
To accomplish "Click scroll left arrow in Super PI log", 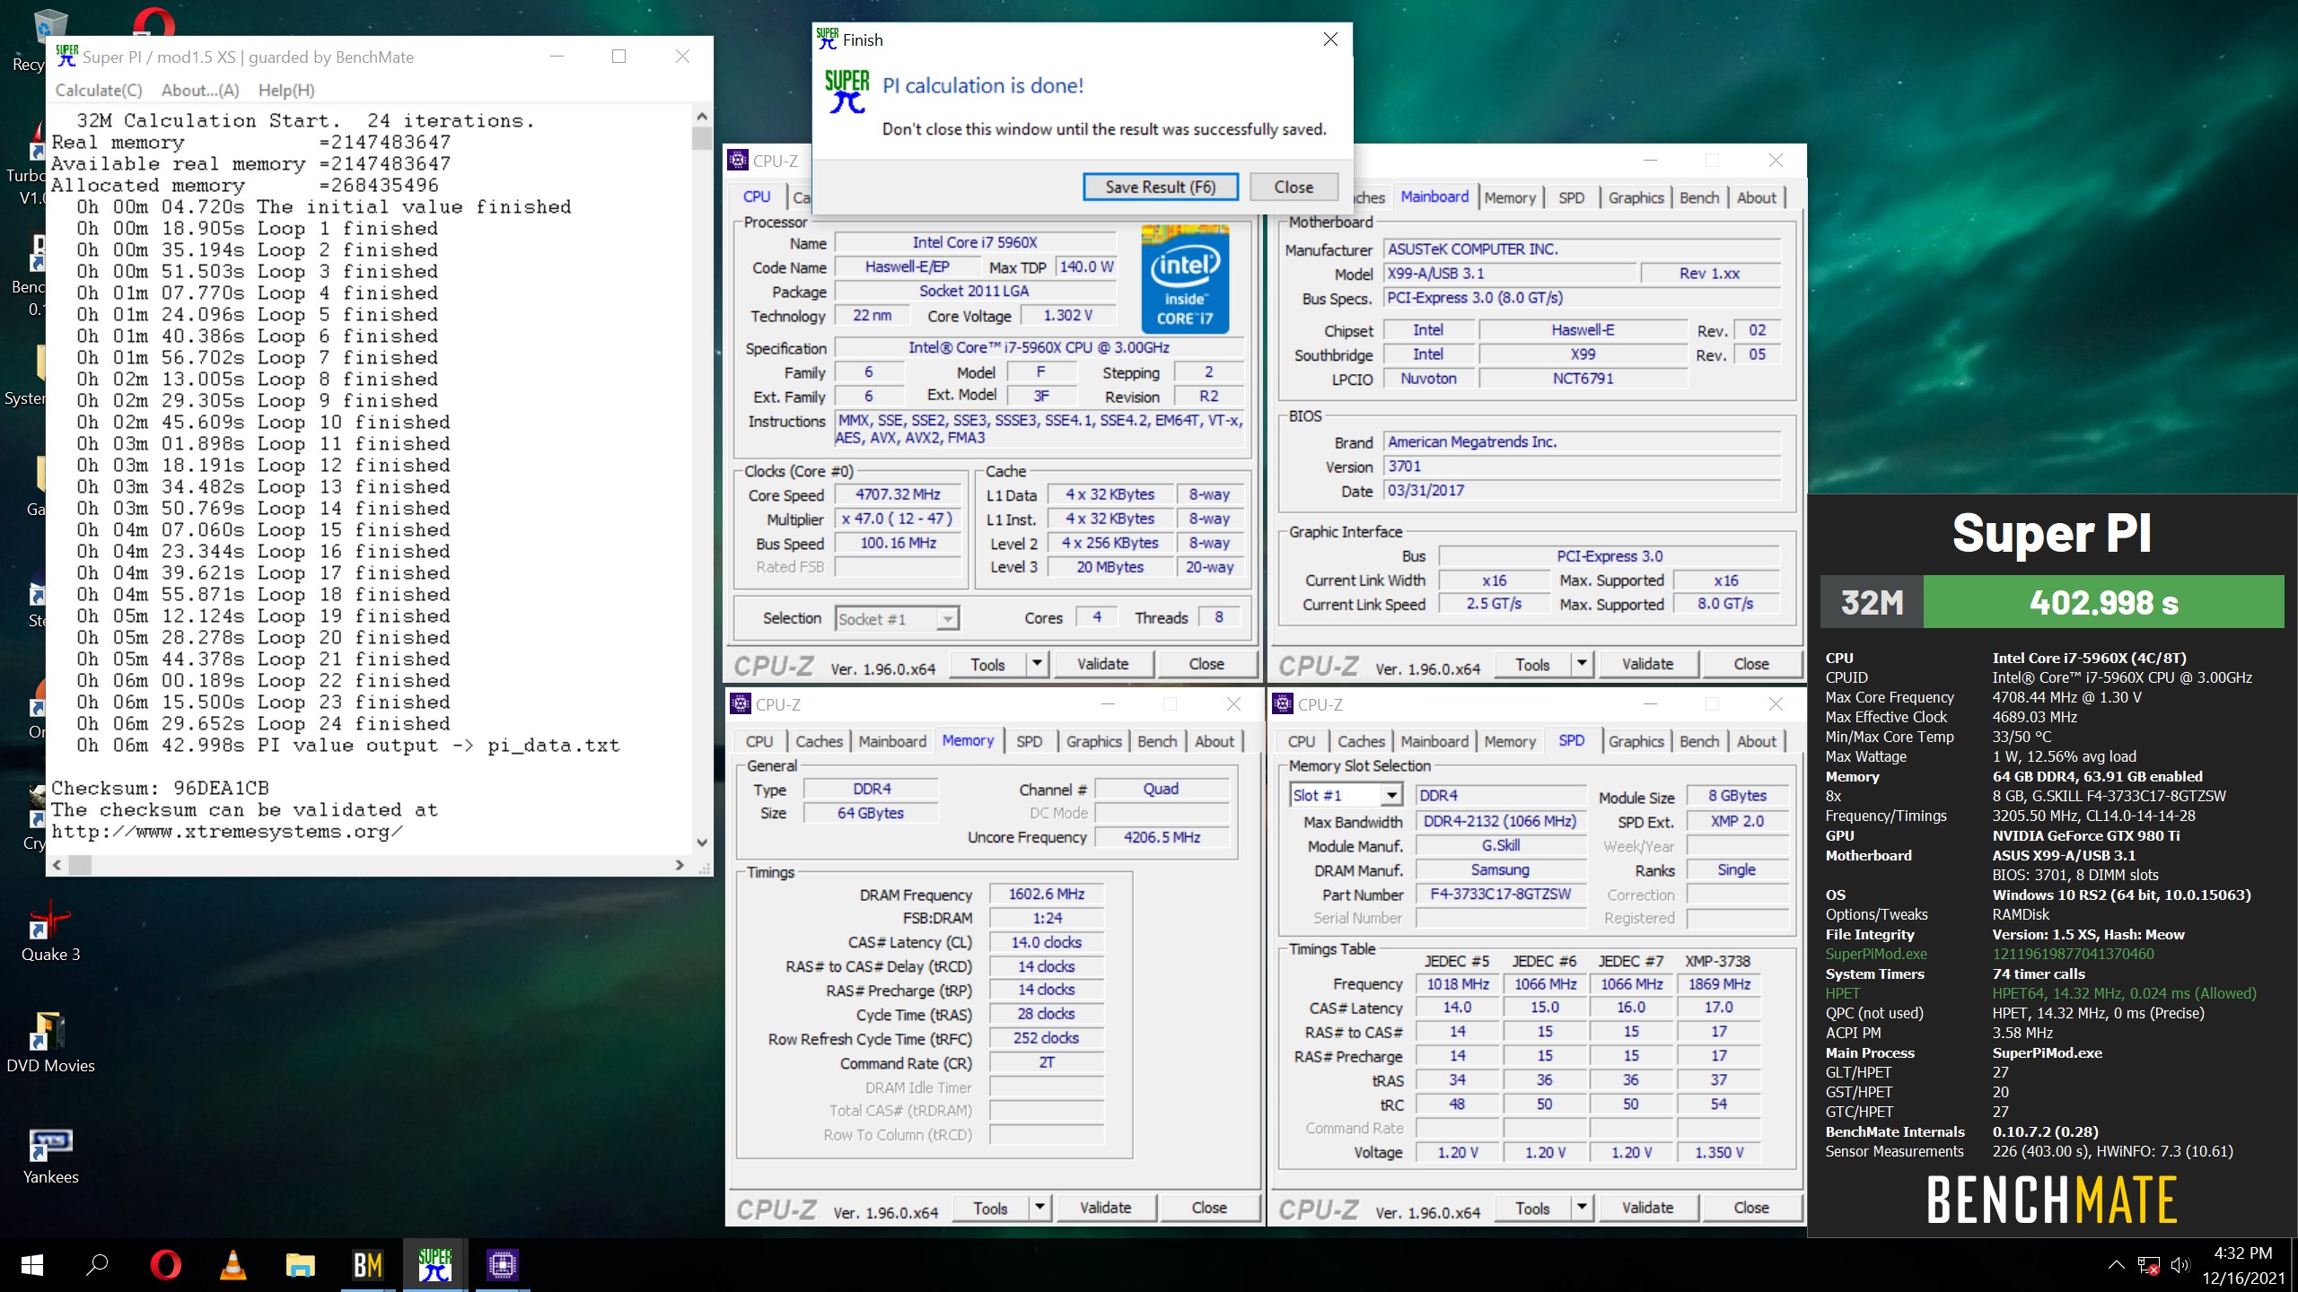I will tap(57, 865).
